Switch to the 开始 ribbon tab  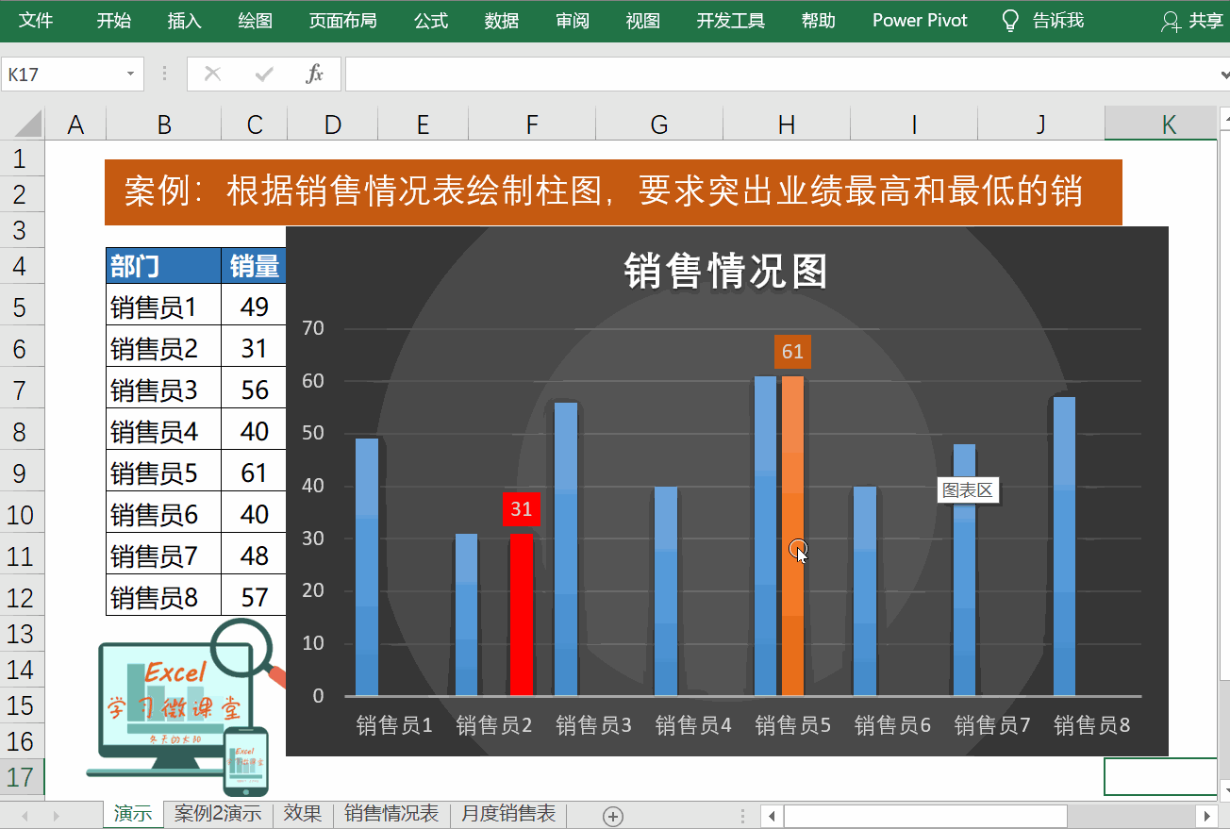coord(114,21)
